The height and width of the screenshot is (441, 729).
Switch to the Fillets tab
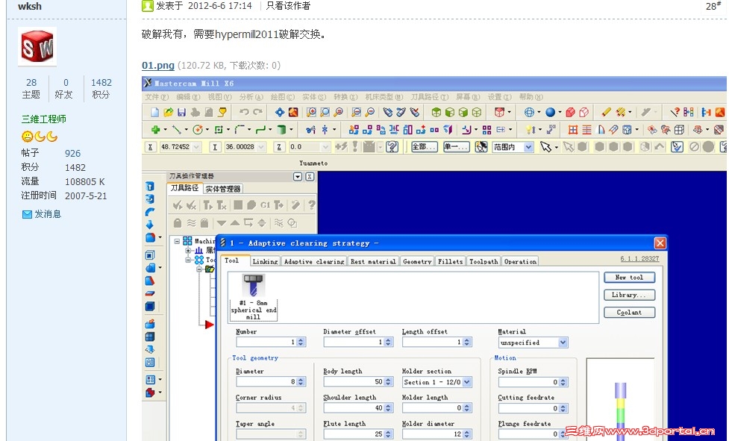click(450, 261)
